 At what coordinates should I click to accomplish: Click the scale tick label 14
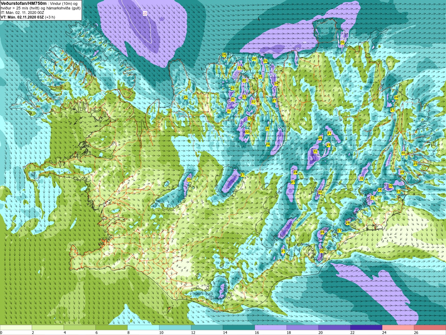[225, 333]
